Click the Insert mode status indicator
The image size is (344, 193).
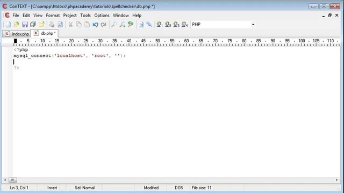(x=52, y=188)
